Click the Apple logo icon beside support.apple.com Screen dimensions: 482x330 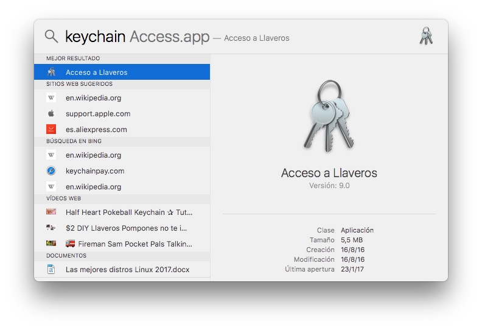point(51,113)
